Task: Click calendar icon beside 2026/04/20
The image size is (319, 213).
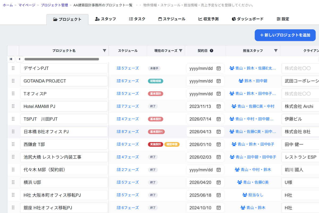Action: [219, 182]
